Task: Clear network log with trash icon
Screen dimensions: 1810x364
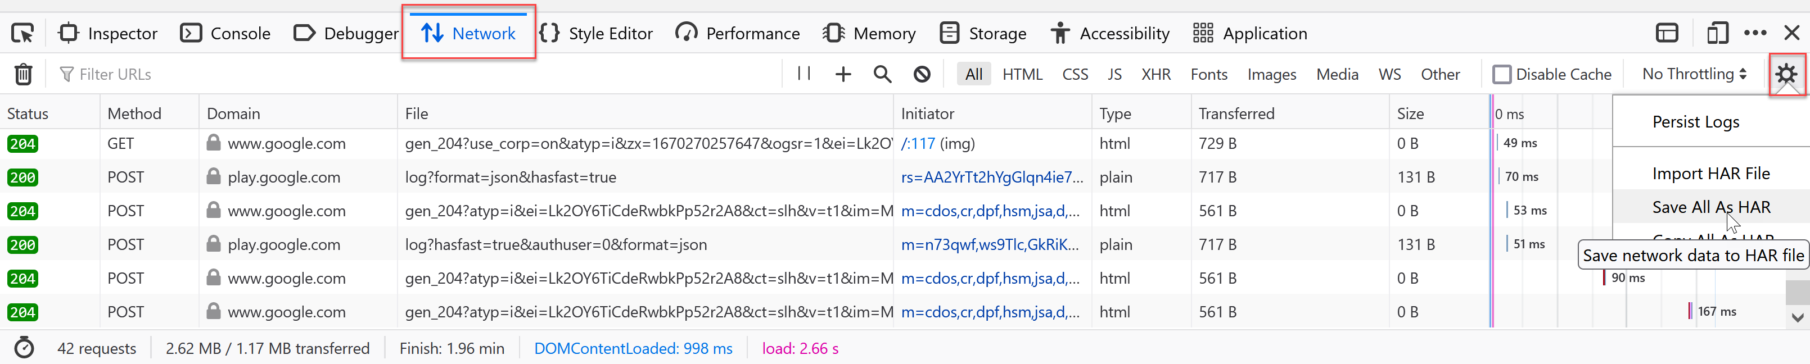Action: [23, 74]
